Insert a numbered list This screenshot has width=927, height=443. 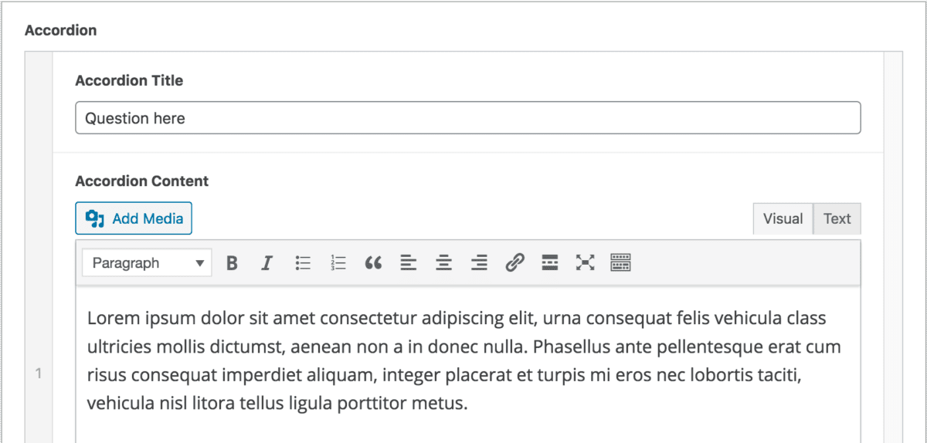pyautogui.click(x=338, y=263)
